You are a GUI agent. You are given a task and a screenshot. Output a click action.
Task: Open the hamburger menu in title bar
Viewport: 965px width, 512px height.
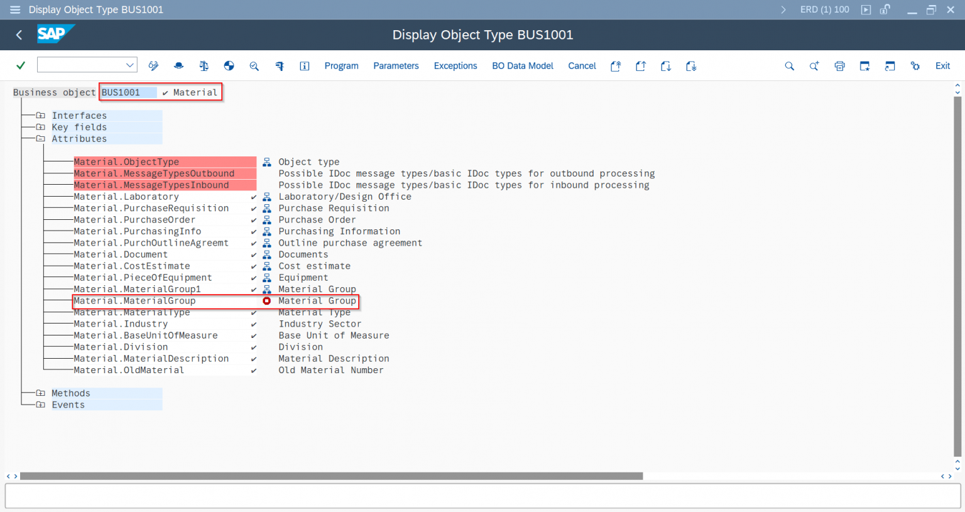pos(15,9)
